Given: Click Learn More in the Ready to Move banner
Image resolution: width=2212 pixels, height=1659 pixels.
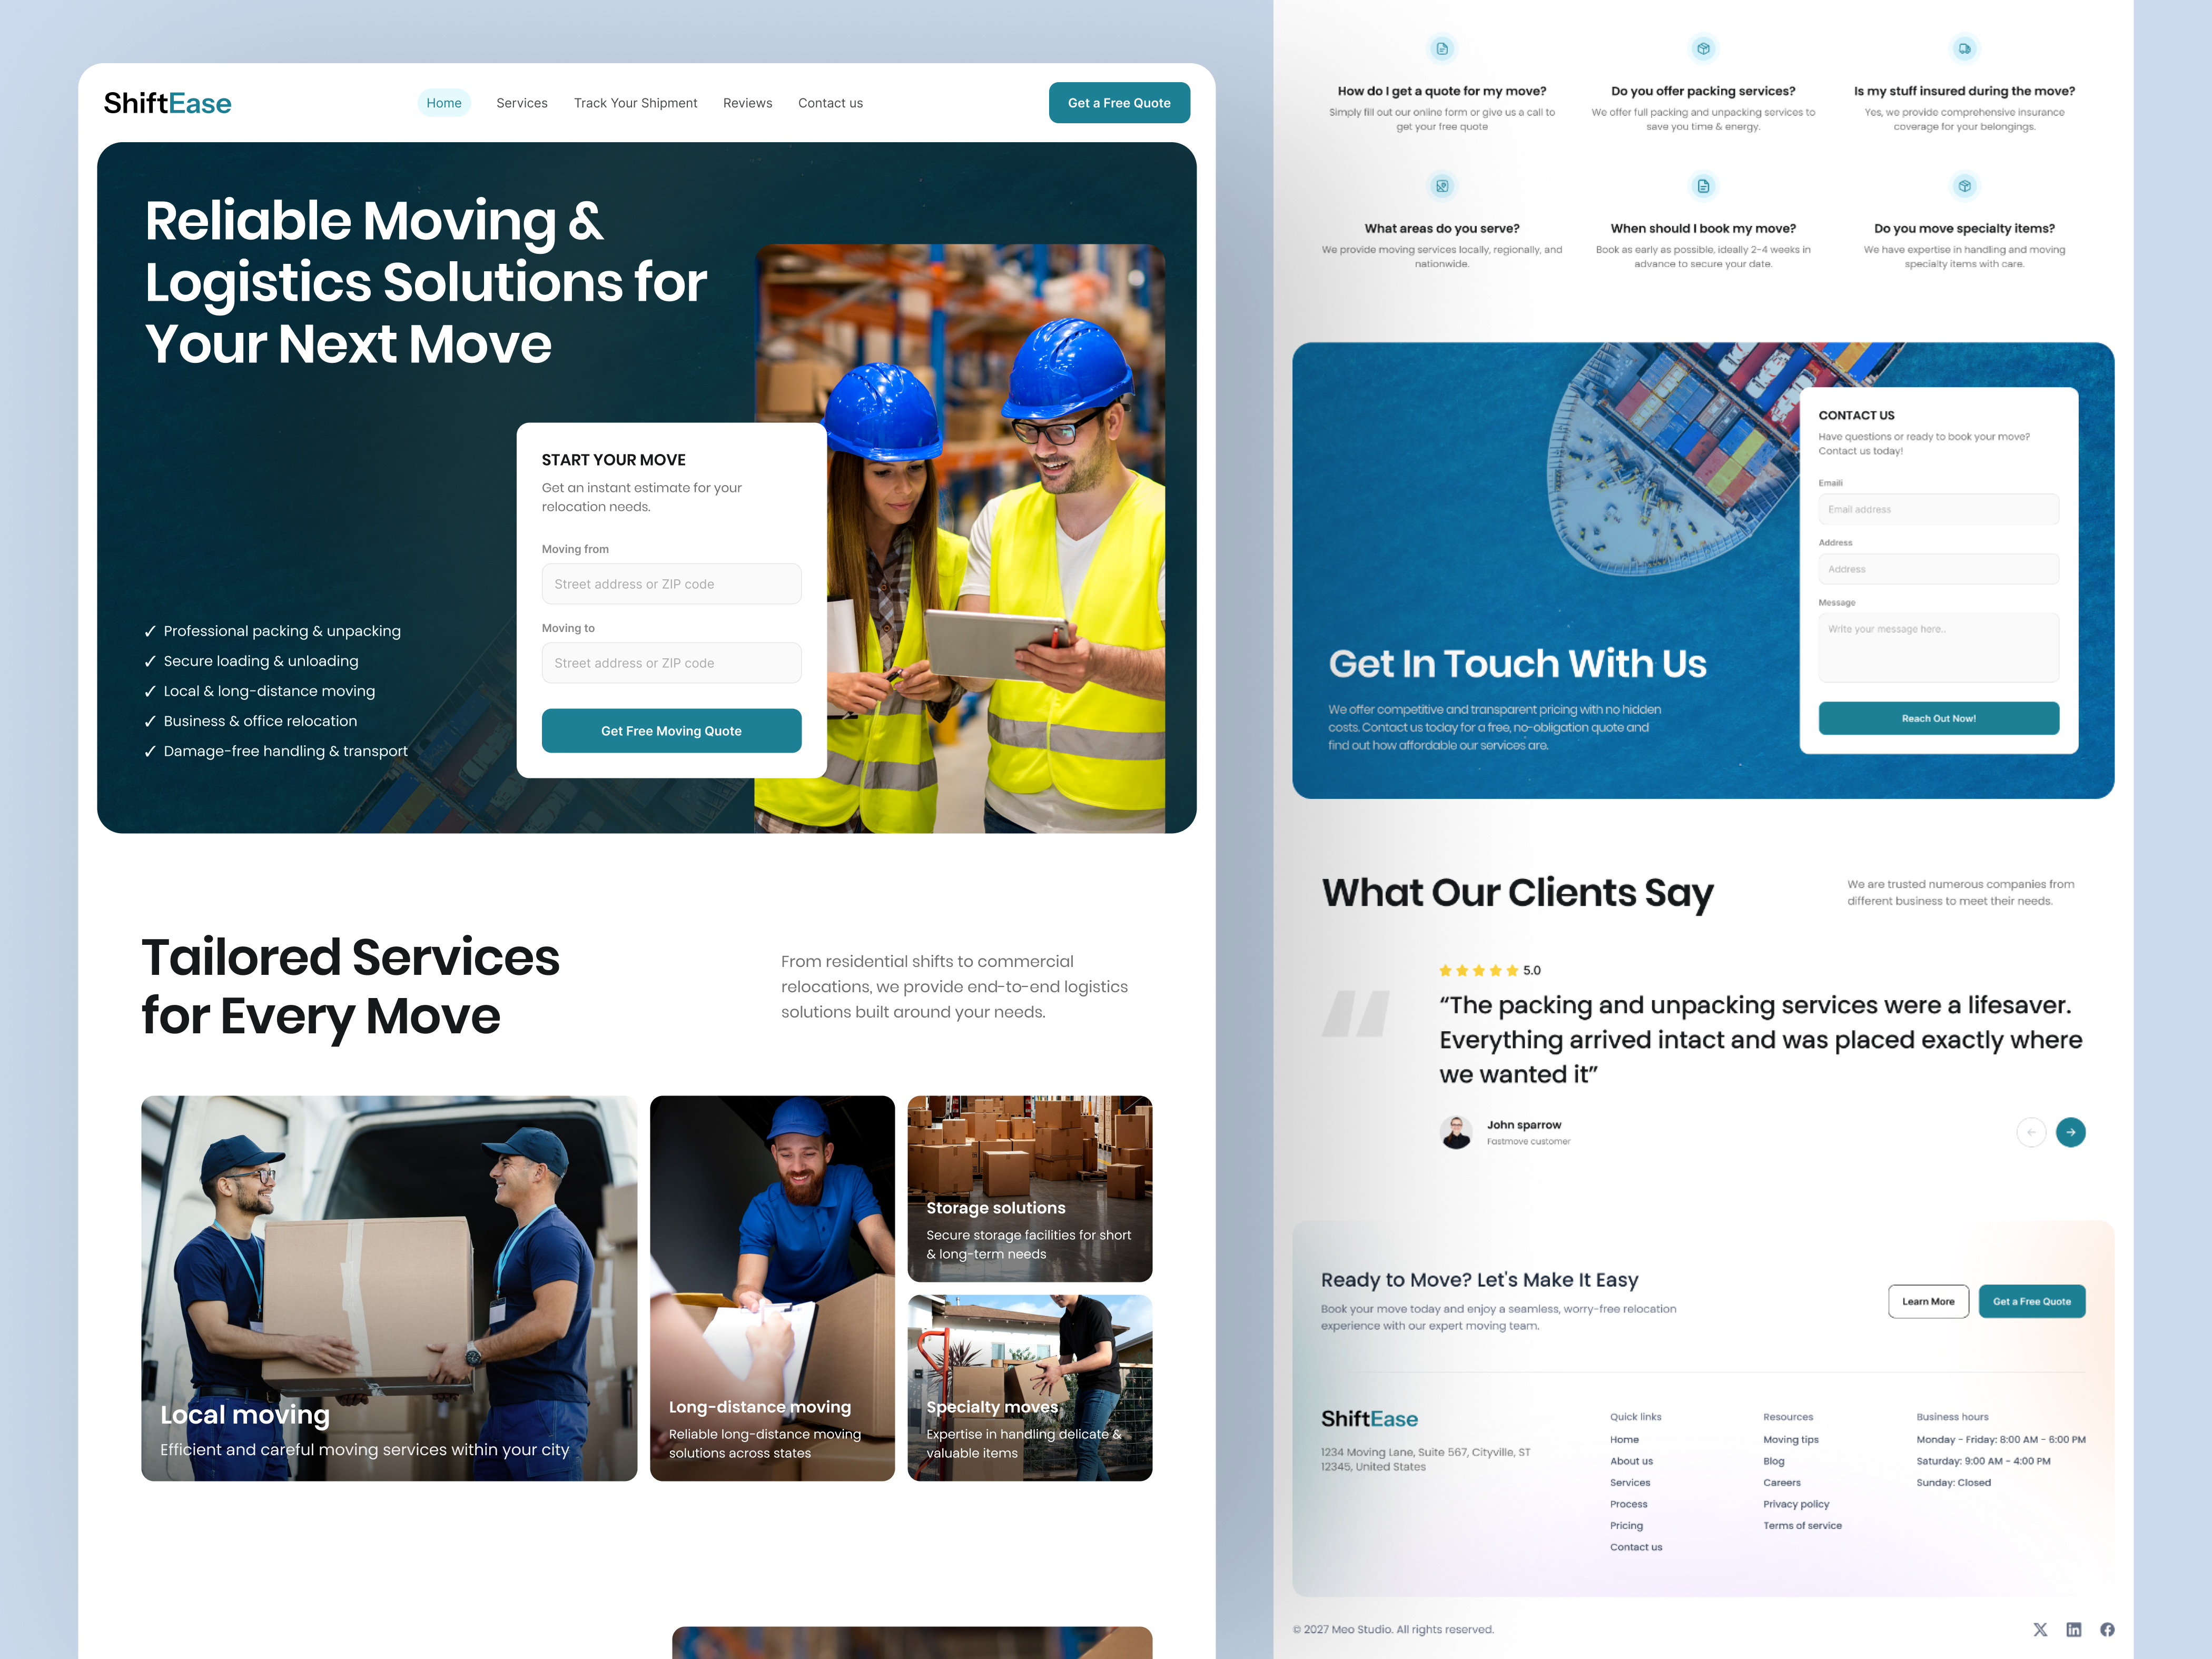Looking at the screenshot, I should [x=1928, y=1301].
